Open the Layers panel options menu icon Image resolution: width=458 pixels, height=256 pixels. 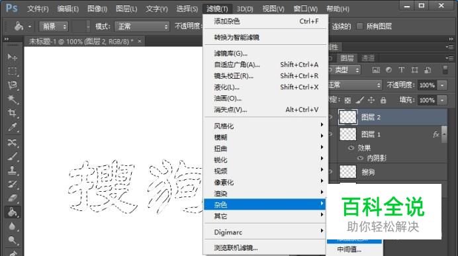pos(450,58)
